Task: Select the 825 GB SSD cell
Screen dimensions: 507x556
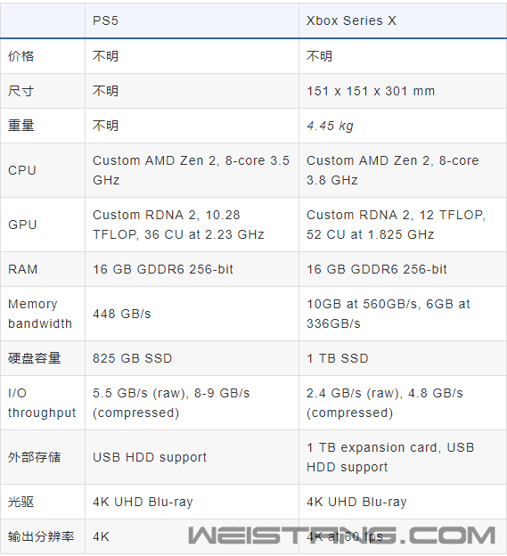Action: click(132, 358)
